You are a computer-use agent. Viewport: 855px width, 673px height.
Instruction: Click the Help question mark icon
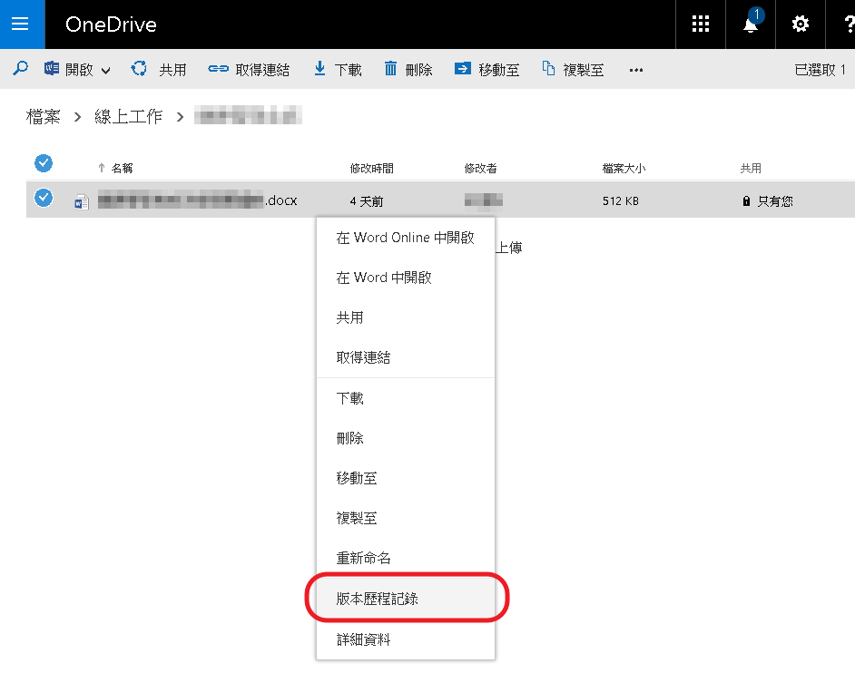coord(848,24)
